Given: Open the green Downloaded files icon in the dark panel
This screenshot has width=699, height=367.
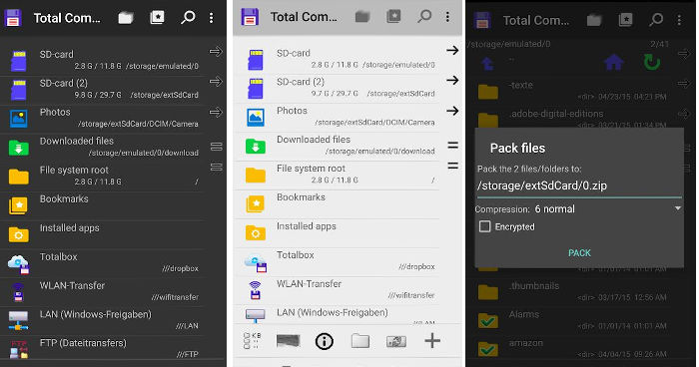Looking at the screenshot, I should pyautogui.click(x=19, y=148).
